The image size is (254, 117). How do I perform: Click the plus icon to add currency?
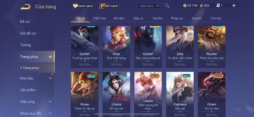point(234,6)
